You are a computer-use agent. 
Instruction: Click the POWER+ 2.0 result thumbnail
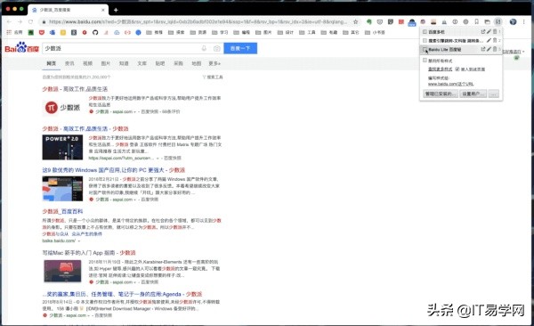(62, 147)
